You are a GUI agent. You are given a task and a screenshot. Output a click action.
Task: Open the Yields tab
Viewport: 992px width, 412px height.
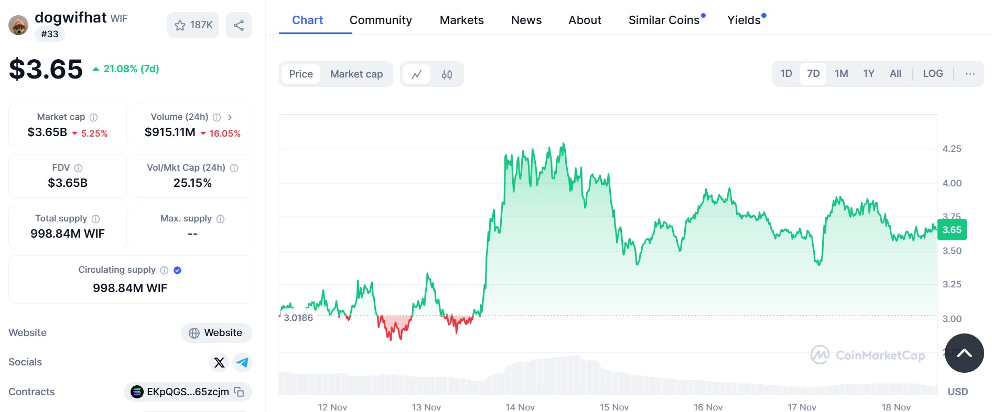pos(744,20)
